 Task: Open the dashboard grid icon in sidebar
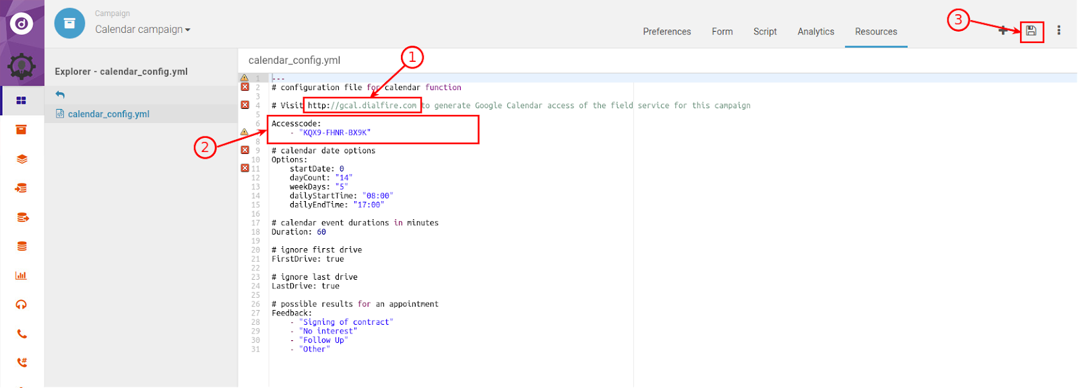(x=22, y=101)
